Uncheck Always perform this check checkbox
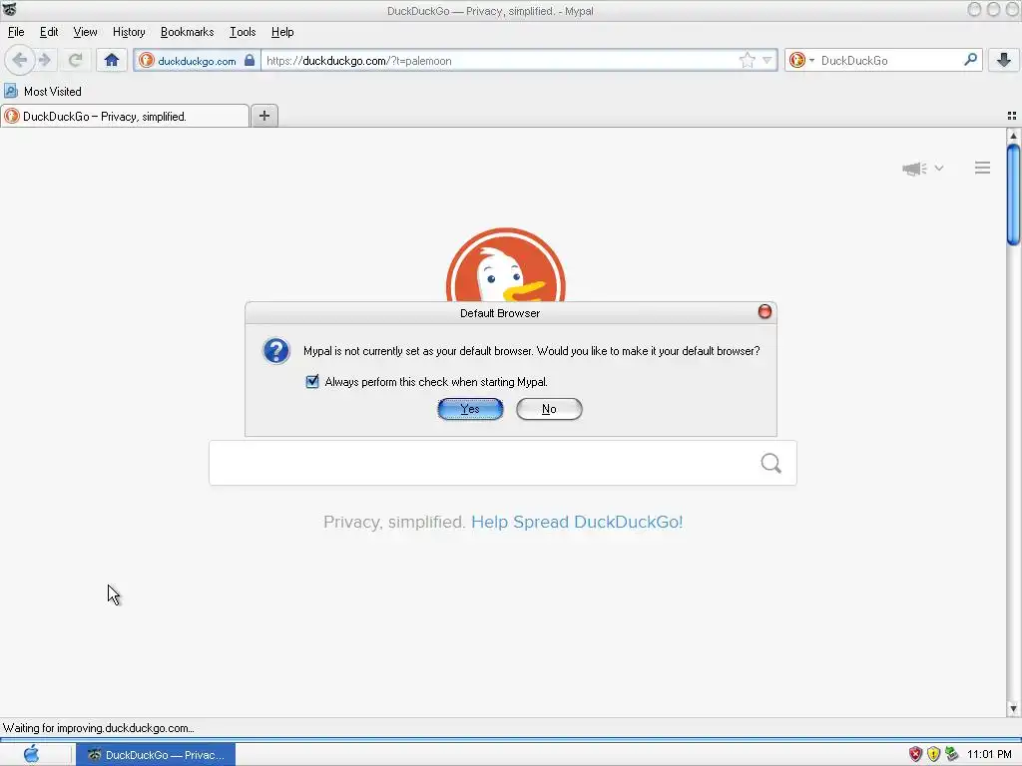Image resolution: width=1022 pixels, height=766 pixels. click(312, 382)
